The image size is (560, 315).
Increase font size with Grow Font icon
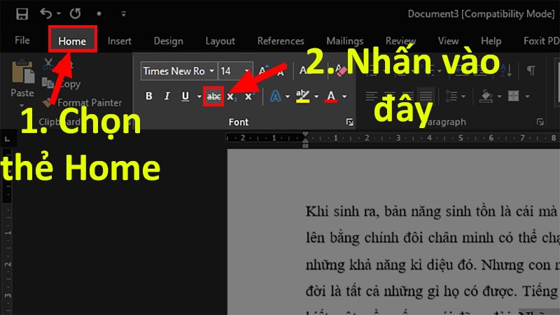[265, 71]
